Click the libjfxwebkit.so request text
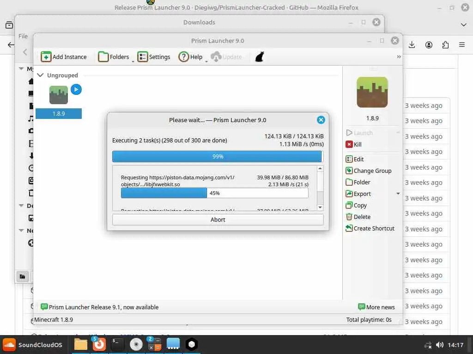Viewport: 473px width, 354px height. tap(178, 181)
